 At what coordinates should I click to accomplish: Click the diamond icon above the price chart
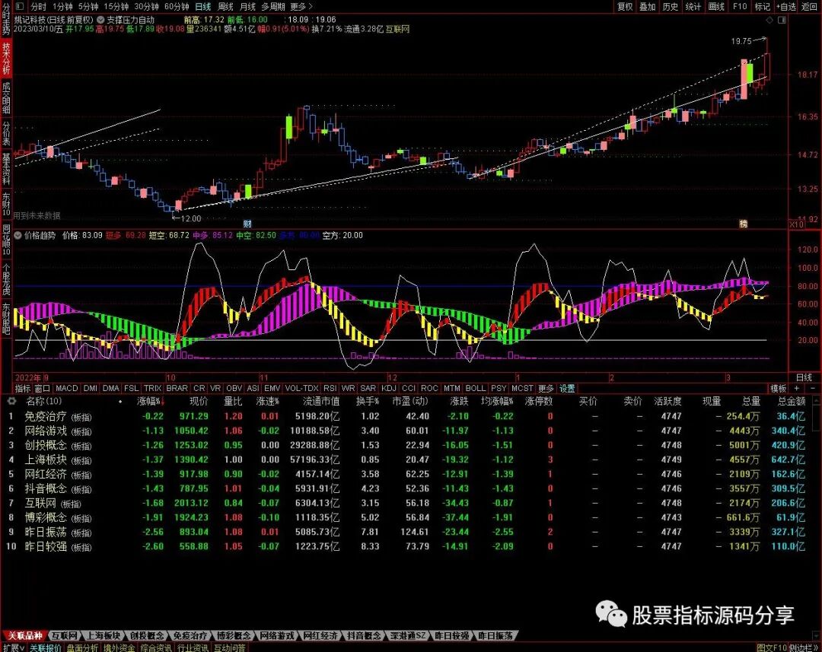point(769,20)
